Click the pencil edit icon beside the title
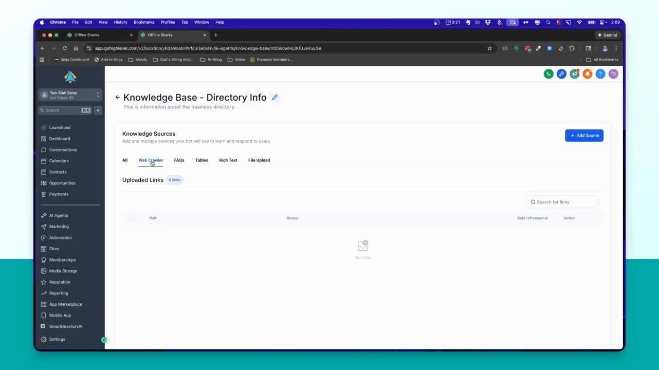 tap(275, 97)
